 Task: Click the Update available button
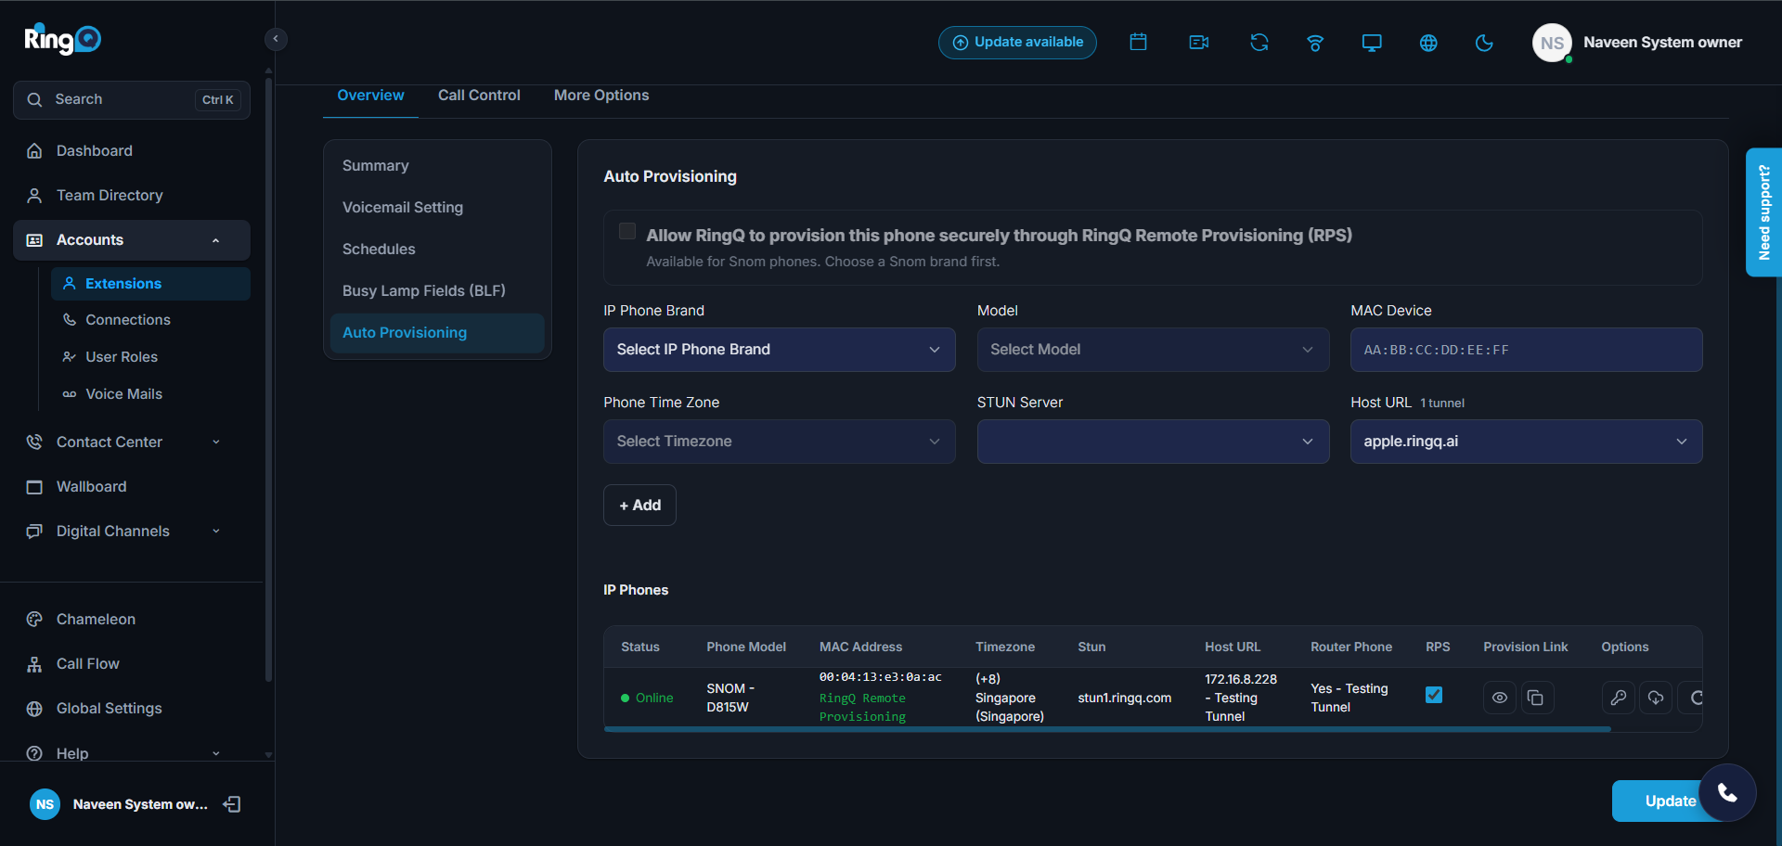(1017, 43)
